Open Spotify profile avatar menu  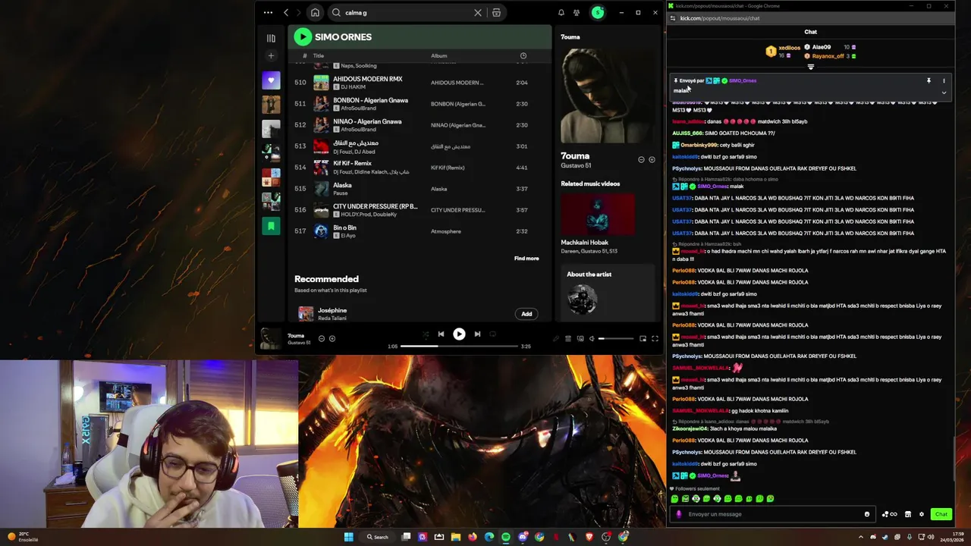[x=598, y=13]
